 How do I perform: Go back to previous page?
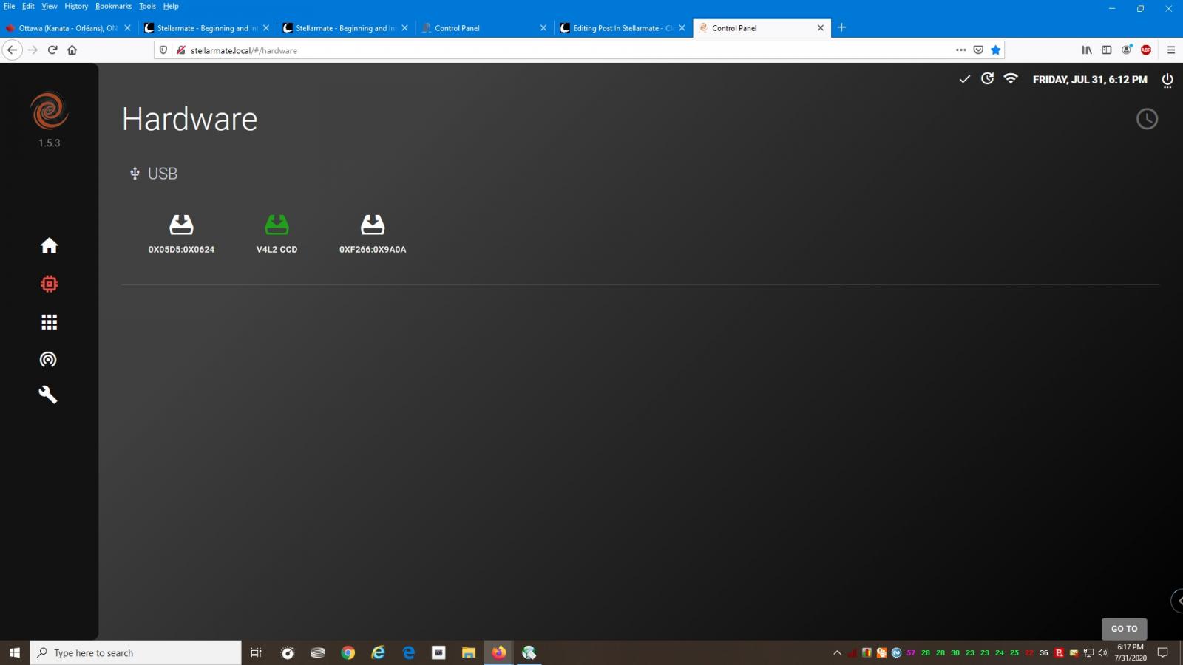(12, 50)
